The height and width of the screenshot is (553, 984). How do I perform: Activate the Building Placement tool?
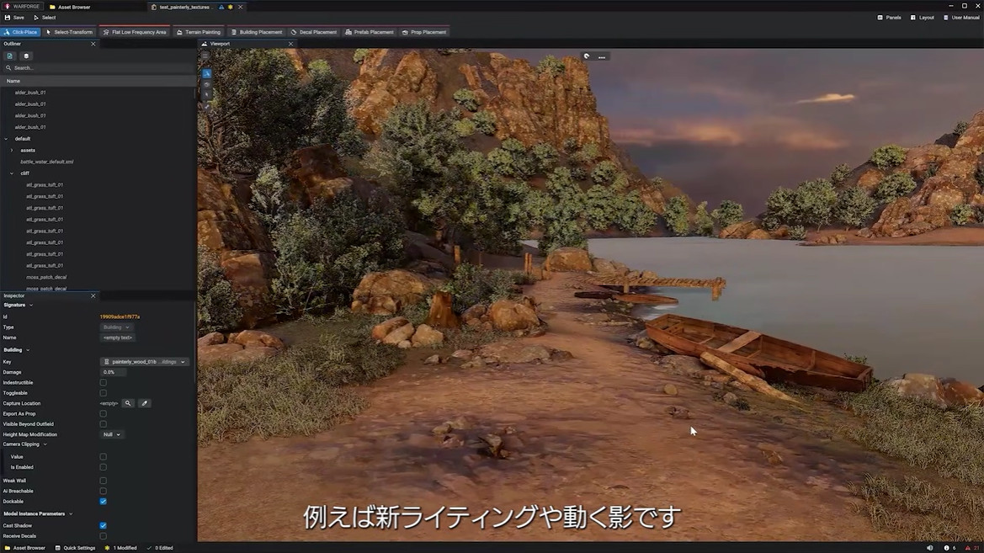coord(256,32)
